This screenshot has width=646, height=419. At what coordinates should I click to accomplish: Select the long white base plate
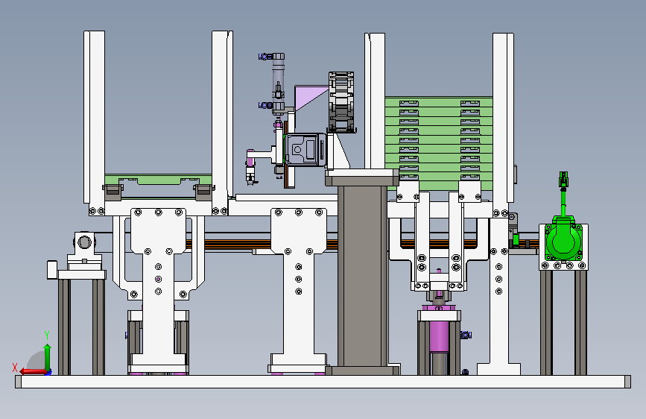(323, 382)
